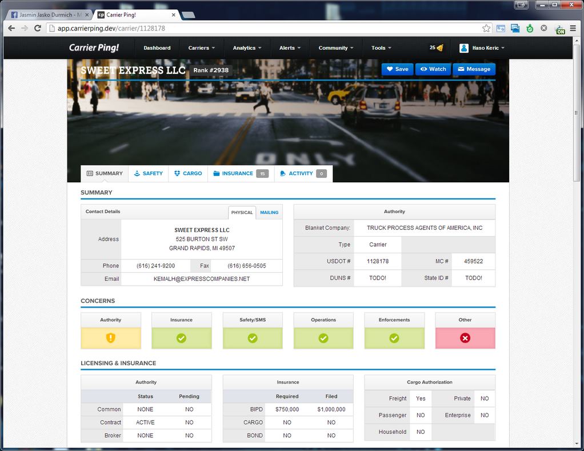Click the Carrier Ping! logo

94,47
